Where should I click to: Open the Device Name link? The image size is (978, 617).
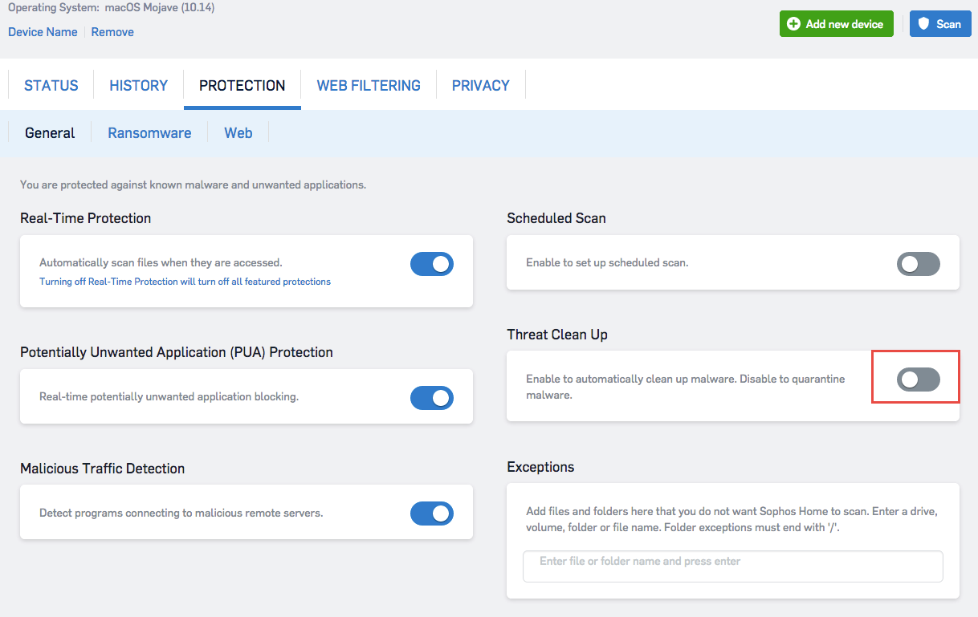43,32
